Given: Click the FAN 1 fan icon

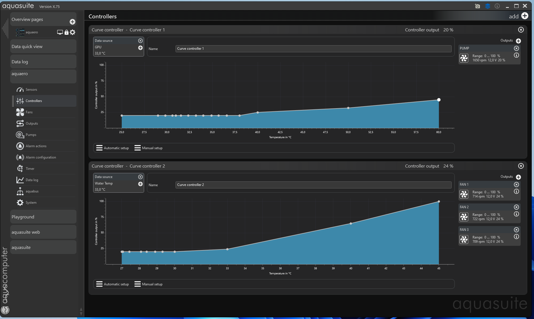Looking at the screenshot, I should coord(464,194).
